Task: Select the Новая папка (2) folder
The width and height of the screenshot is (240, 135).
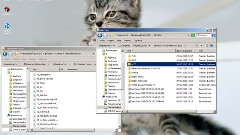Action: coord(137,81)
